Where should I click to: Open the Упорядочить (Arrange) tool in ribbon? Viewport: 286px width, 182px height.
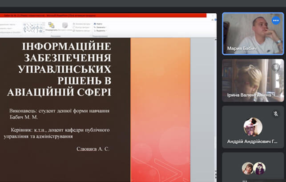tap(51, 26)
